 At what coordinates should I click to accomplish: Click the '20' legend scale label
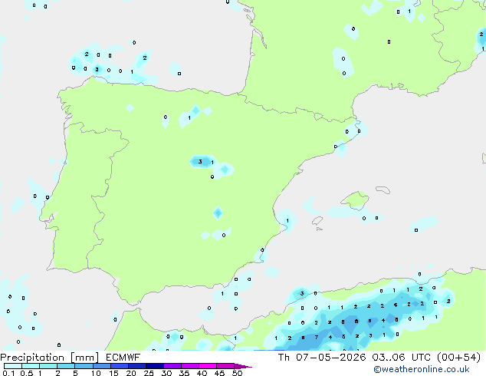click(131, 373)
